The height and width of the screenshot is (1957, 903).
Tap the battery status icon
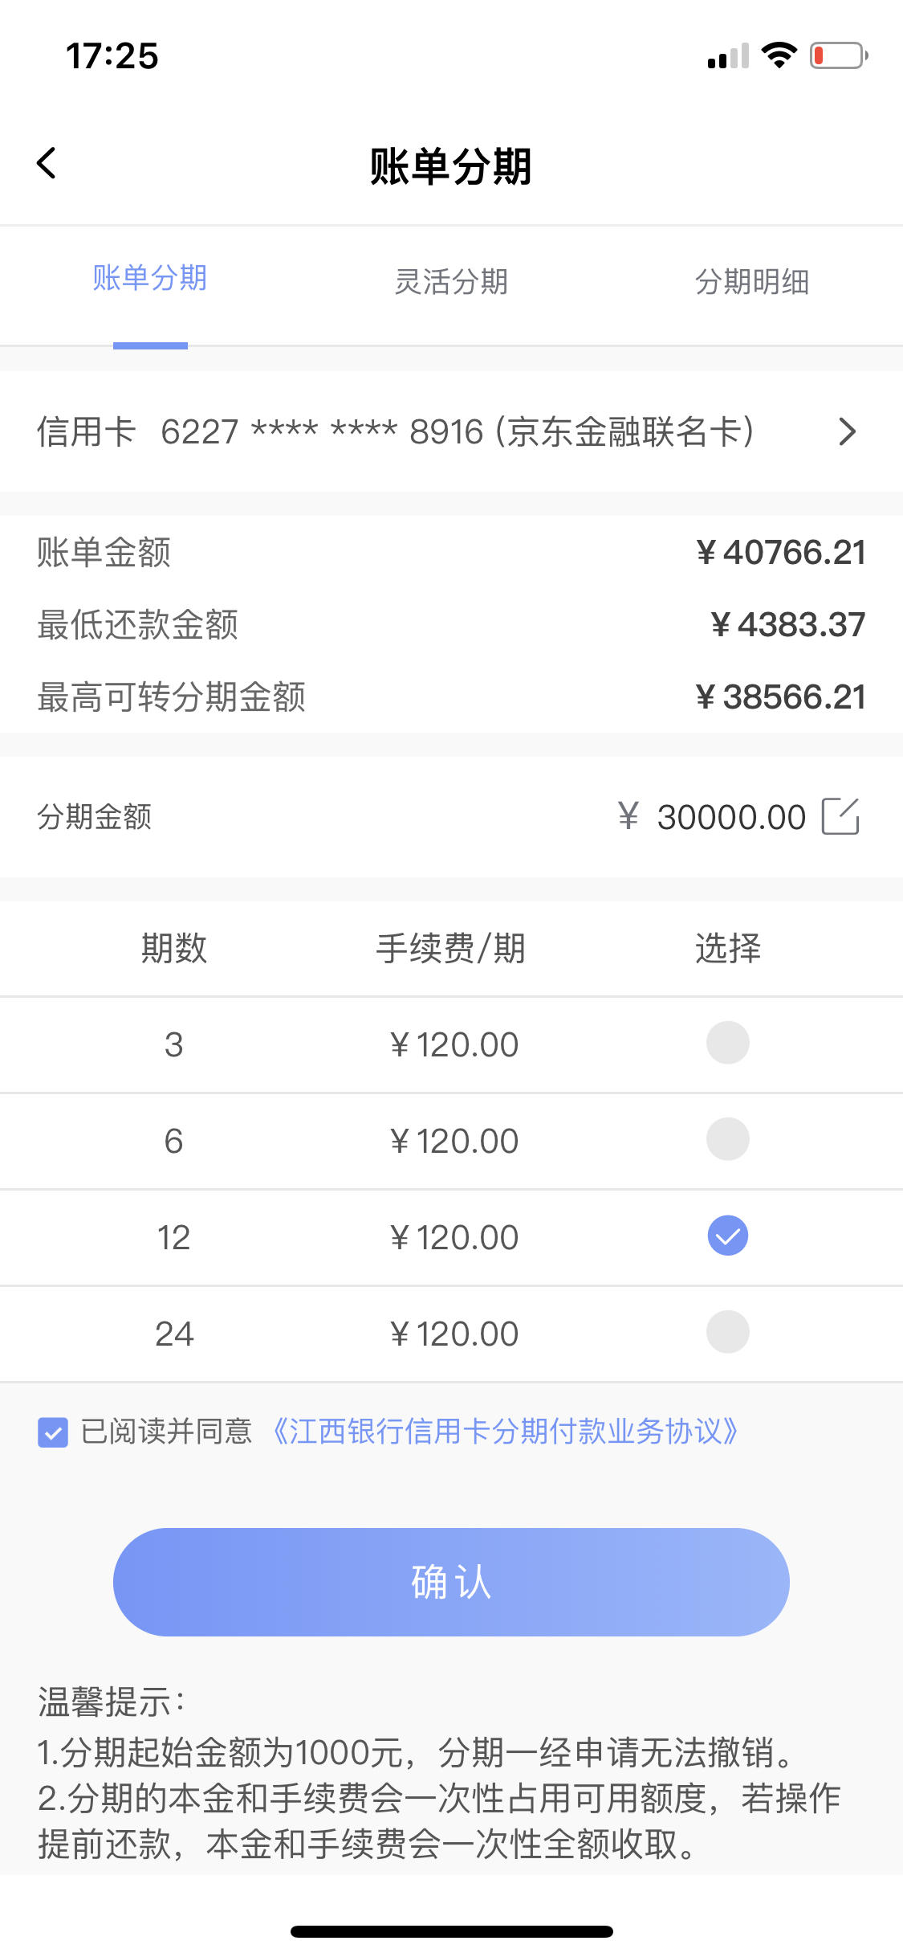[x=839, y=55]
